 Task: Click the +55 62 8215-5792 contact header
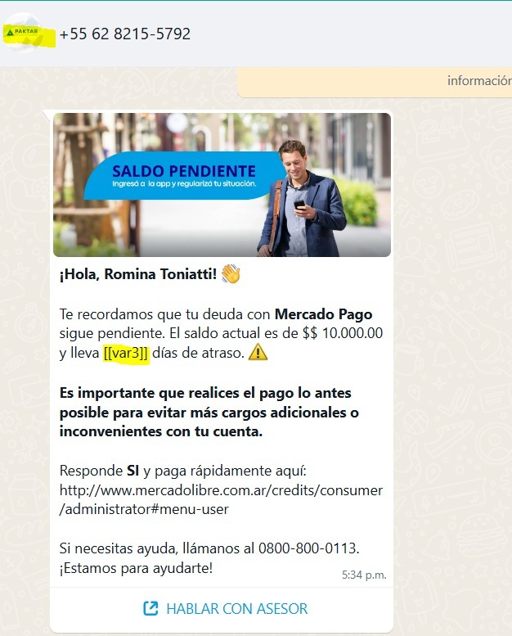(x=125, y=34)
